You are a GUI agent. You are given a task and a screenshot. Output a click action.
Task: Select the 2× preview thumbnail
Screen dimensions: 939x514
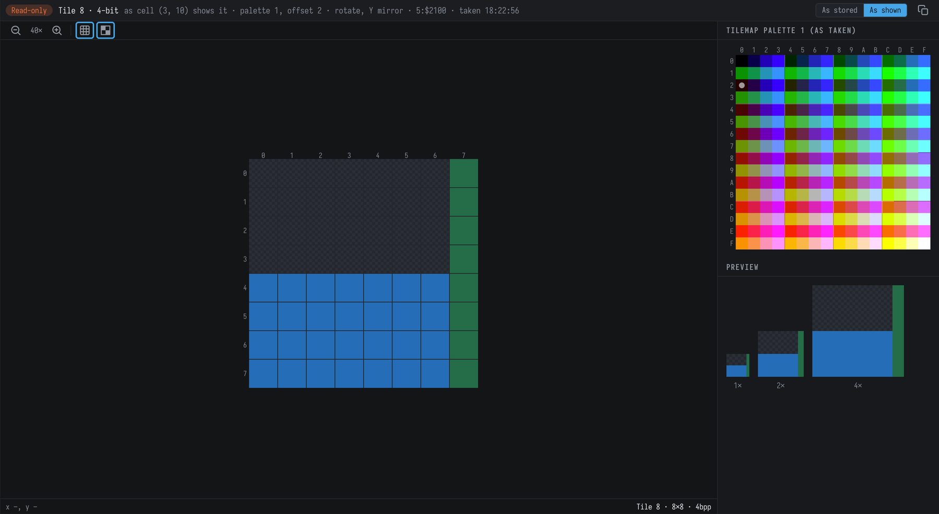pos(780,354)
